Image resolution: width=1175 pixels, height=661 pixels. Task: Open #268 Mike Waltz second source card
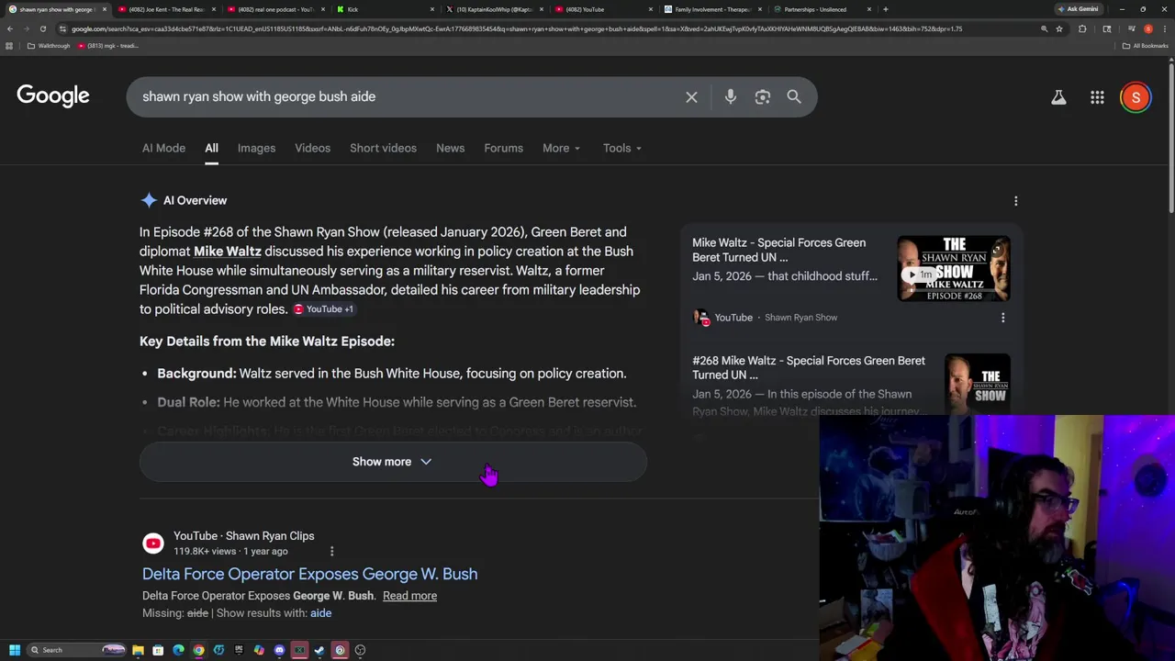[x=808, y=367]
